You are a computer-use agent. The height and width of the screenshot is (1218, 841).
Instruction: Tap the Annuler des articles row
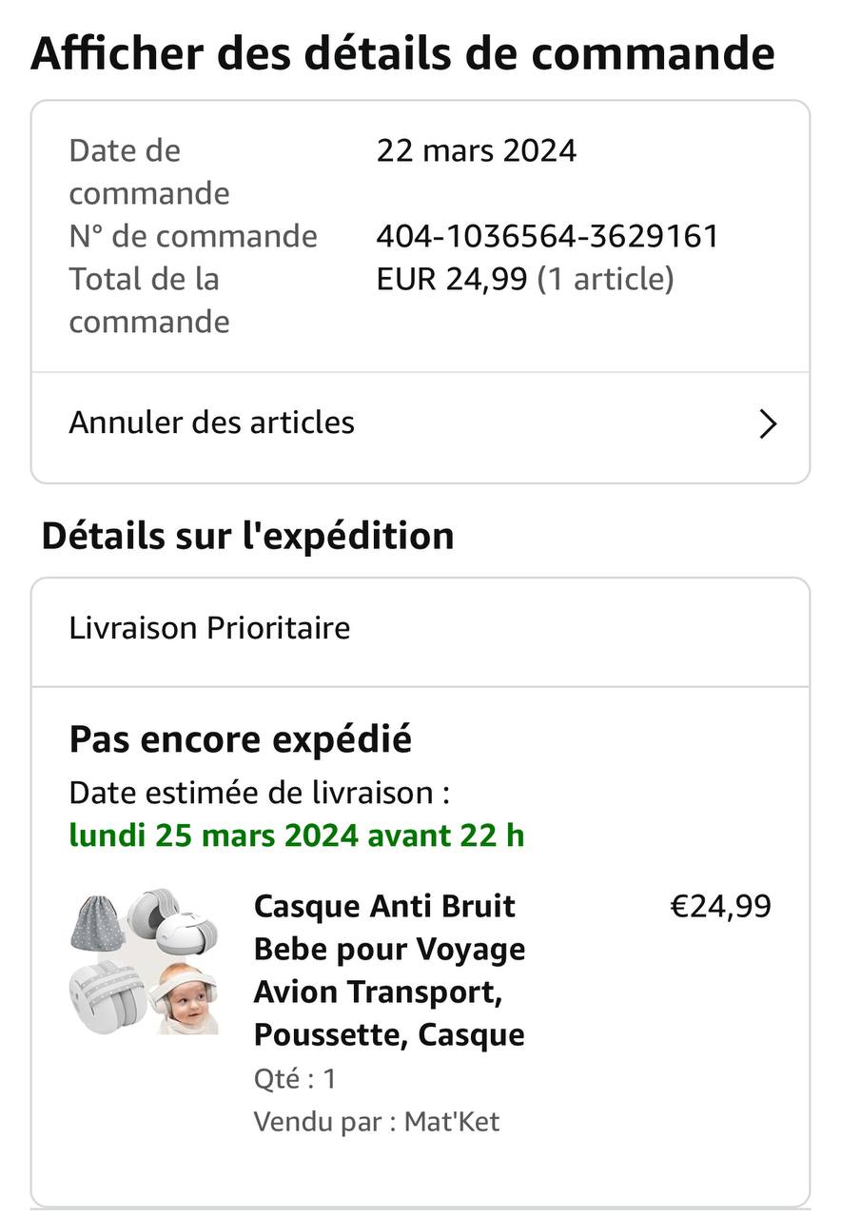point(212,422)
